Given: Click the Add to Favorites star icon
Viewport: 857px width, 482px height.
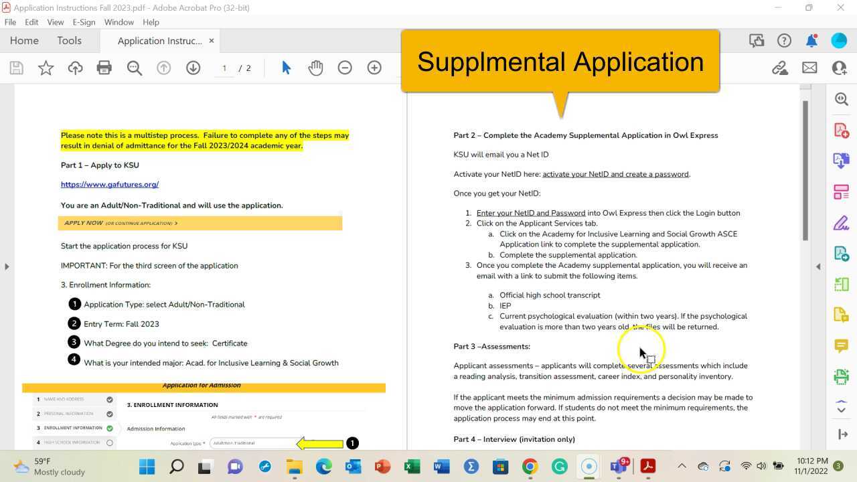Looking at the screenshot, I should 45,67.
